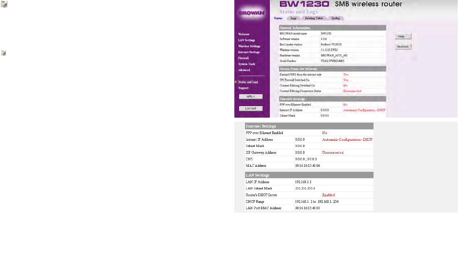Refresh the status page
Viewport: 467px width, 254px height.
point(403,47)
